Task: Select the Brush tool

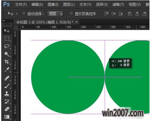Action: 7,86
